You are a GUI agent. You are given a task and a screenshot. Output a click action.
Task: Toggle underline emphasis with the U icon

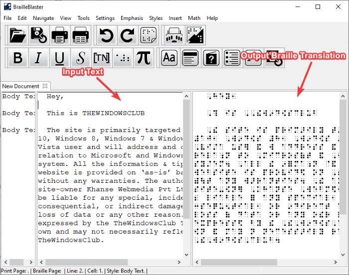(60, 58)
